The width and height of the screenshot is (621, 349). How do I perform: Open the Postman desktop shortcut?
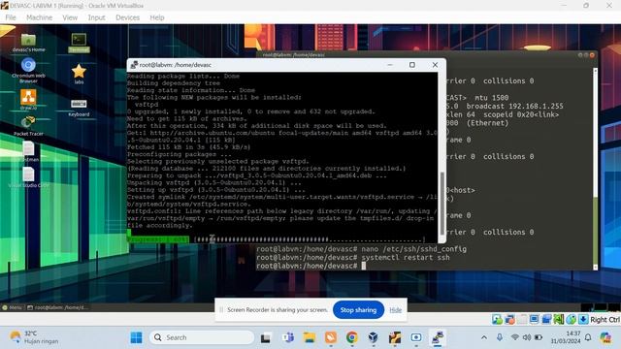pos(28,151)
